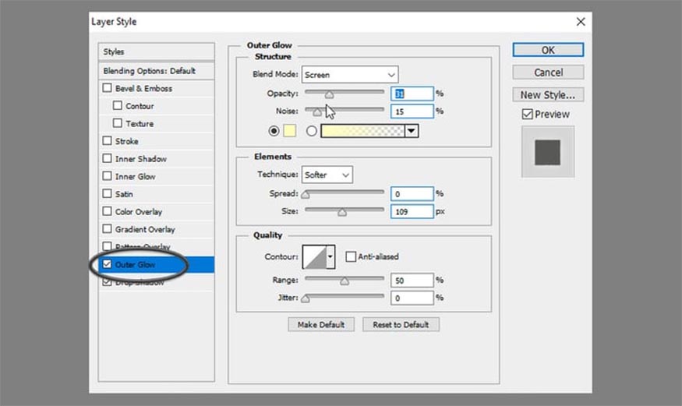
Task: Click the Spread slider handle
Action: tap(306, 194)
